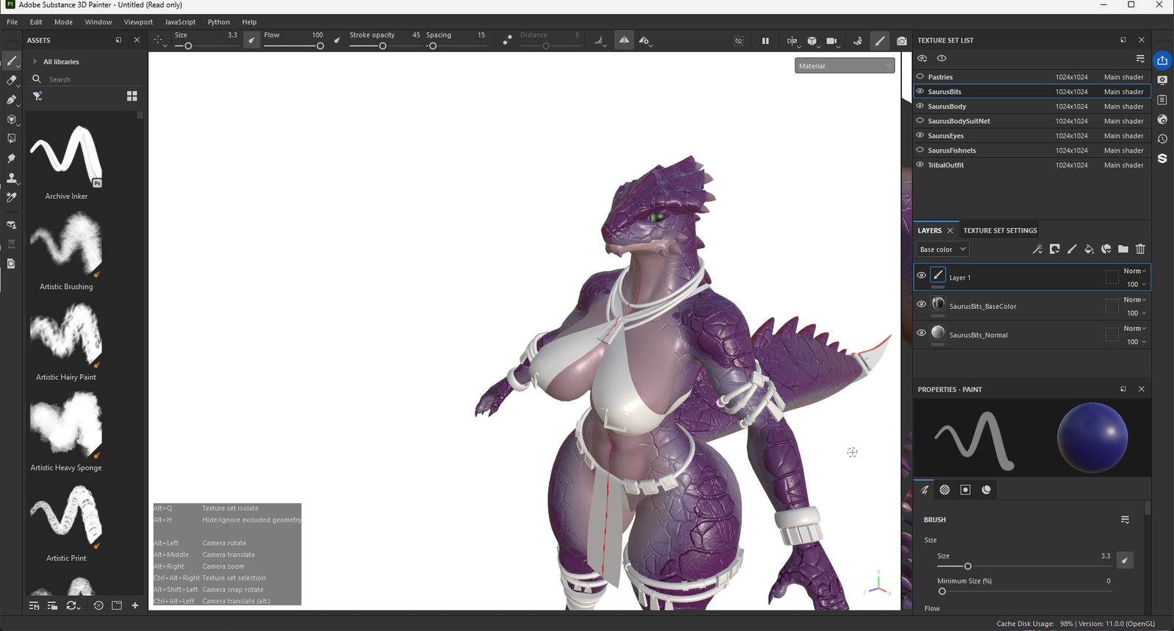Add a folder in the layers panel
This screenshot has height=631, width=1174.
coord(1123,249)
